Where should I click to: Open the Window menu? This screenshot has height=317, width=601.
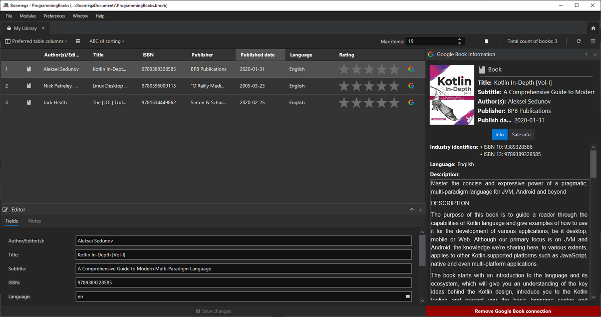(80, 16)
